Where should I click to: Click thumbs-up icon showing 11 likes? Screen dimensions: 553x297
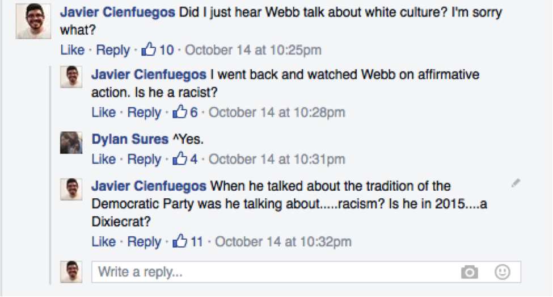(x=180, y=241)
